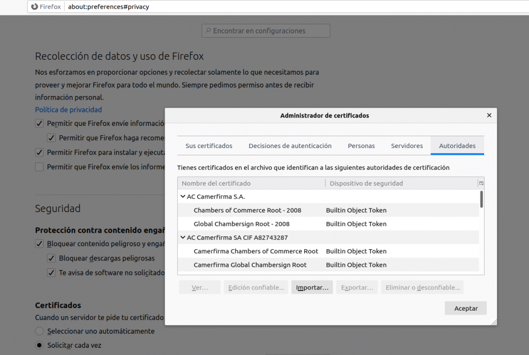
Task: Click the dialog's resize grip icon
Action: coord(494,322)
